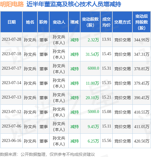
Task: Click the average price 15.31
Action: [106, 68]
